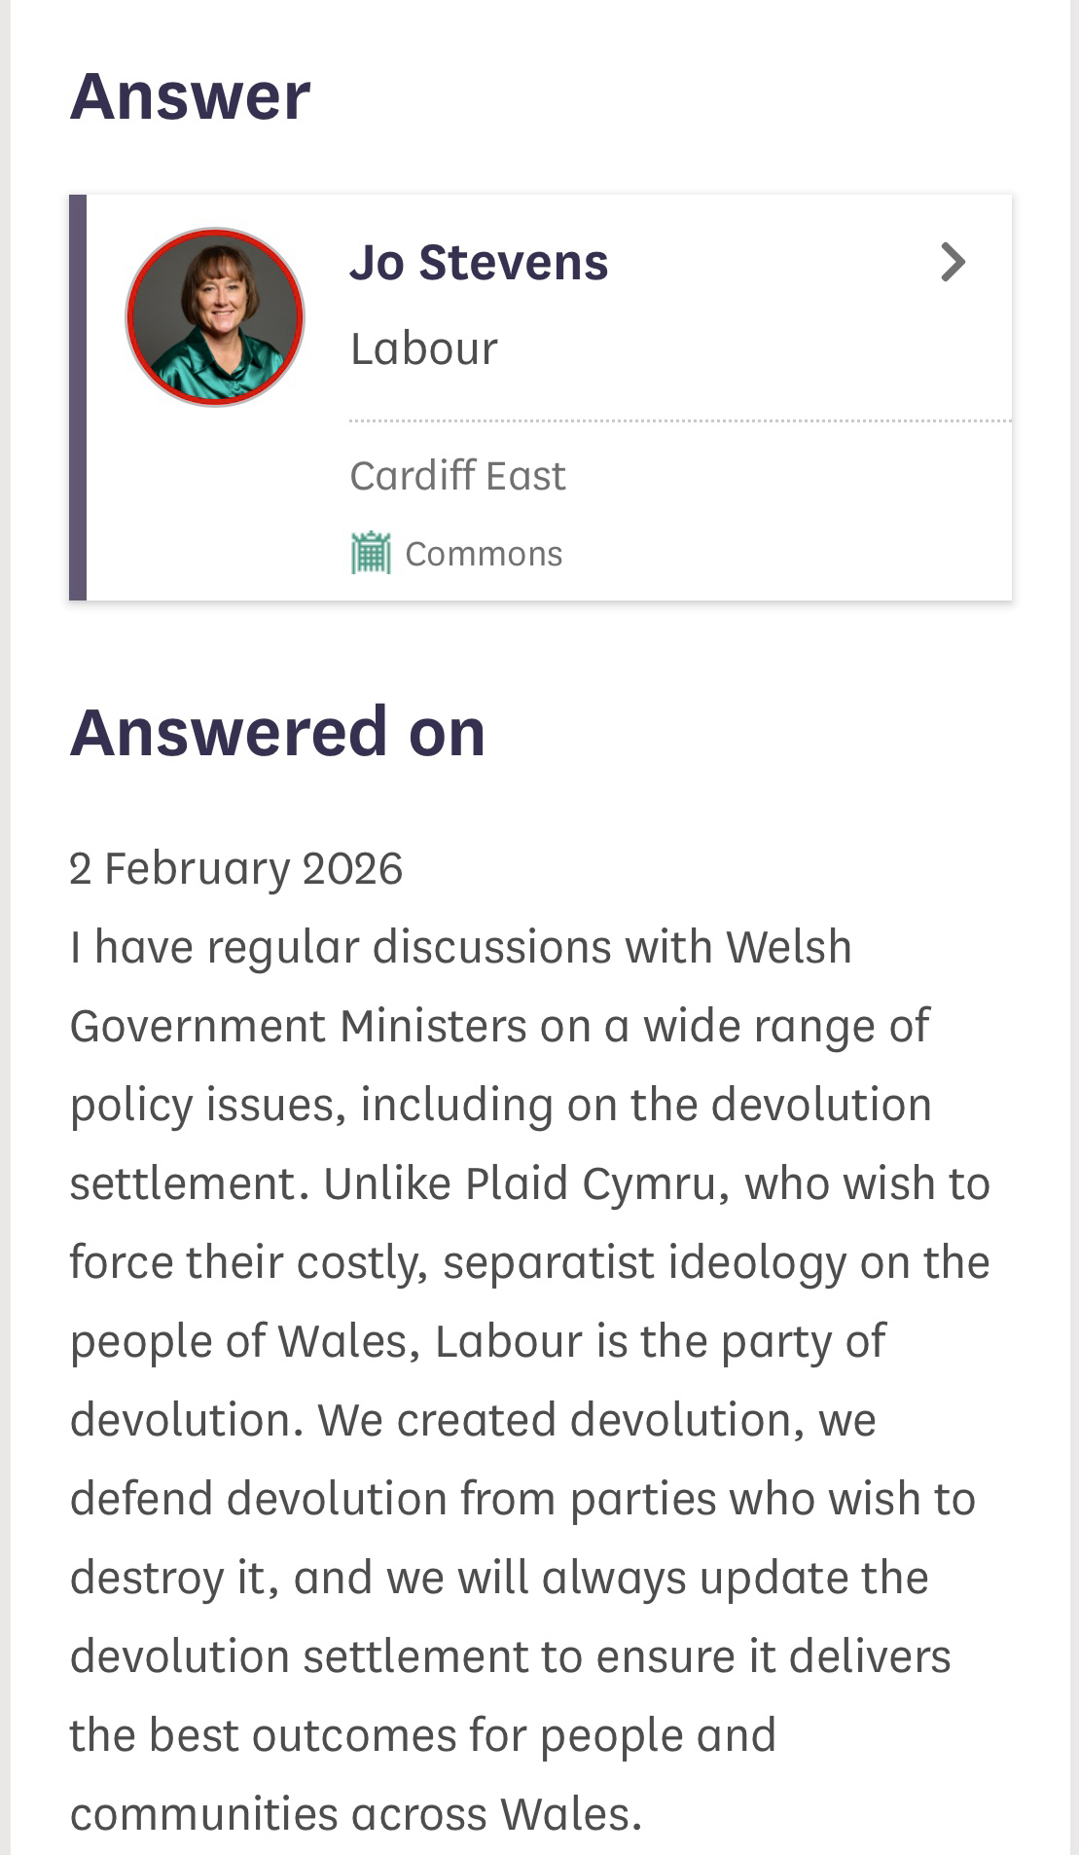
Task: Expand member details with the right chevron
Action: coord(953,262)
